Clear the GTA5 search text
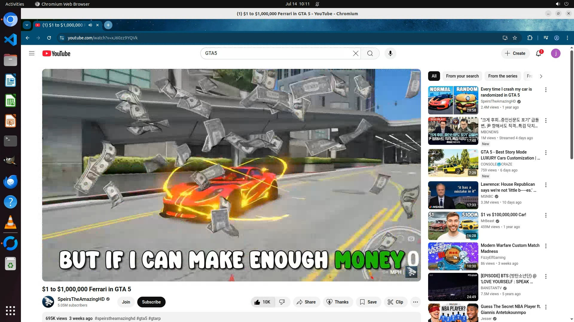Image resolution: width=574 pixels, height=322 pixels. pyautogui.click(x=355, y=53)
